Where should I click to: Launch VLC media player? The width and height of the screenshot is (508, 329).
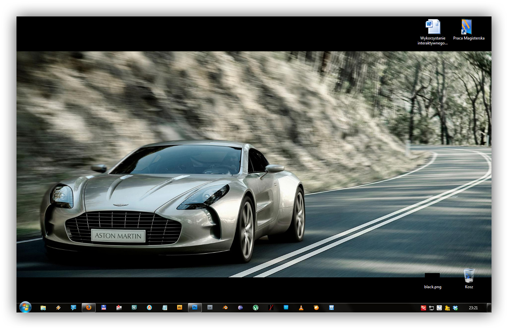301,308
